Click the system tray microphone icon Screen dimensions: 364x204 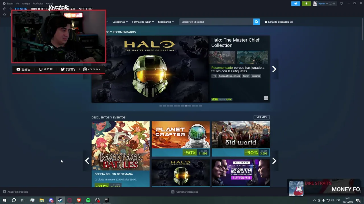(323, 200)
